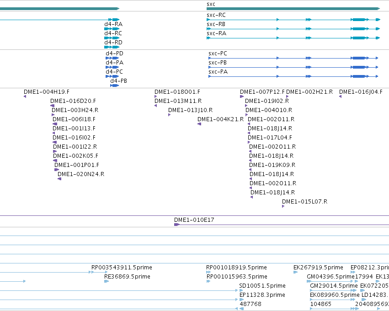Click the DME1-004O10.R feature label
Viewport: 389px width, 311px height.
click(x=269, y=111)
